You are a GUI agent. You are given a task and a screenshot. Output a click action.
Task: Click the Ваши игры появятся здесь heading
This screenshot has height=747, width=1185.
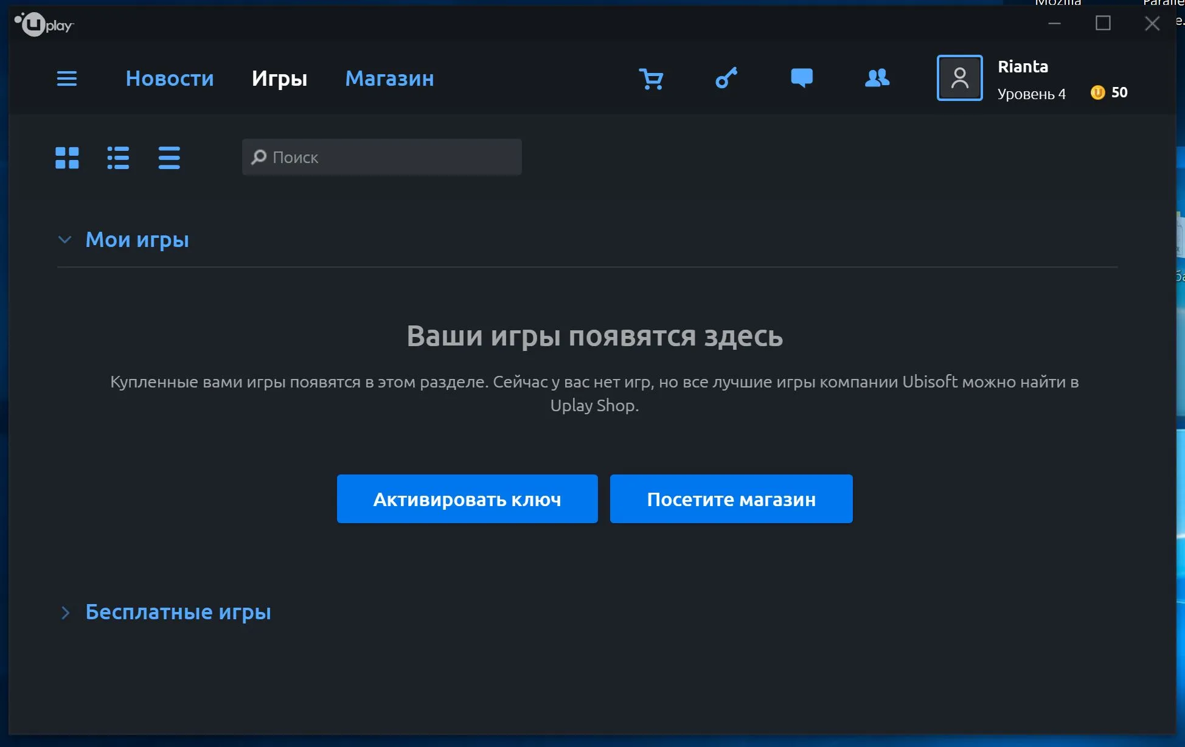click(x=595, y=336)
